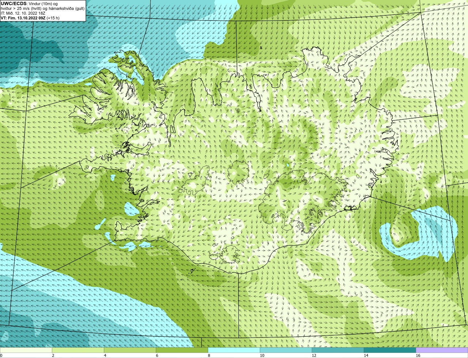Screen dimensions: 468x358
Task: Click the medium green 4–6 legend swatch
Action: pyautogui.click(x=130, y=350)
